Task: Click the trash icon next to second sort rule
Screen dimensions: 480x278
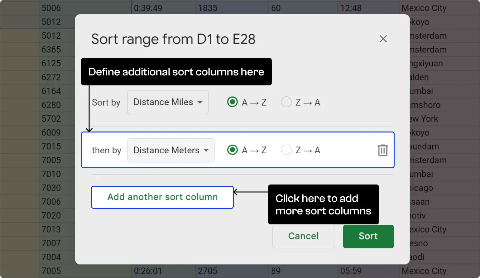Action: (382, 150)
